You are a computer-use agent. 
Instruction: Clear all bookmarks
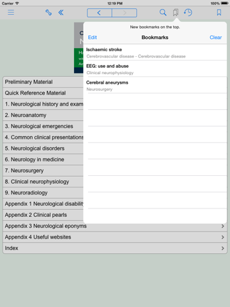[x=215, y=38]
